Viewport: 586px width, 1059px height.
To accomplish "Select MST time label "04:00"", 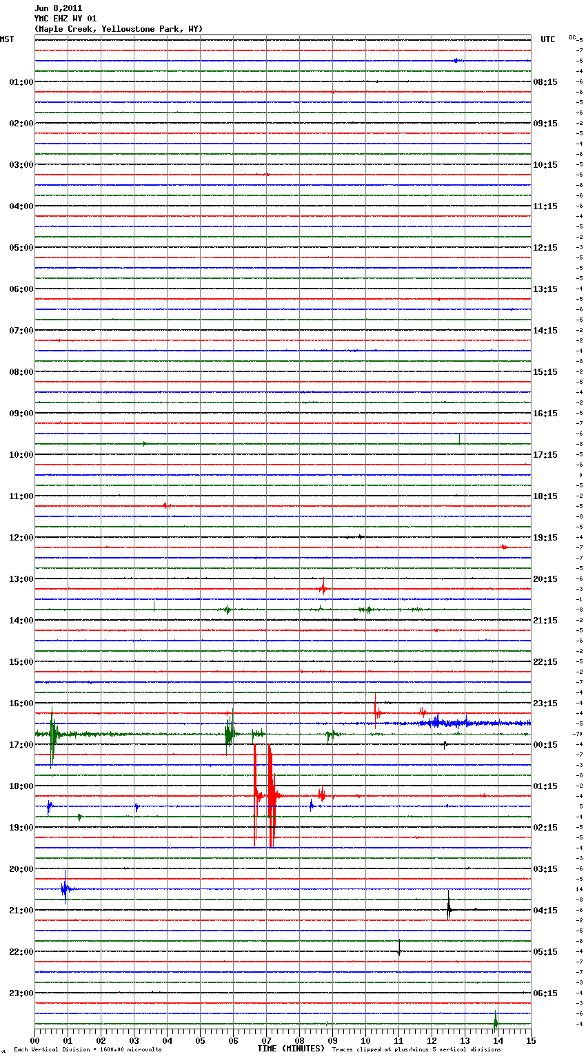I will pos(21,206).
